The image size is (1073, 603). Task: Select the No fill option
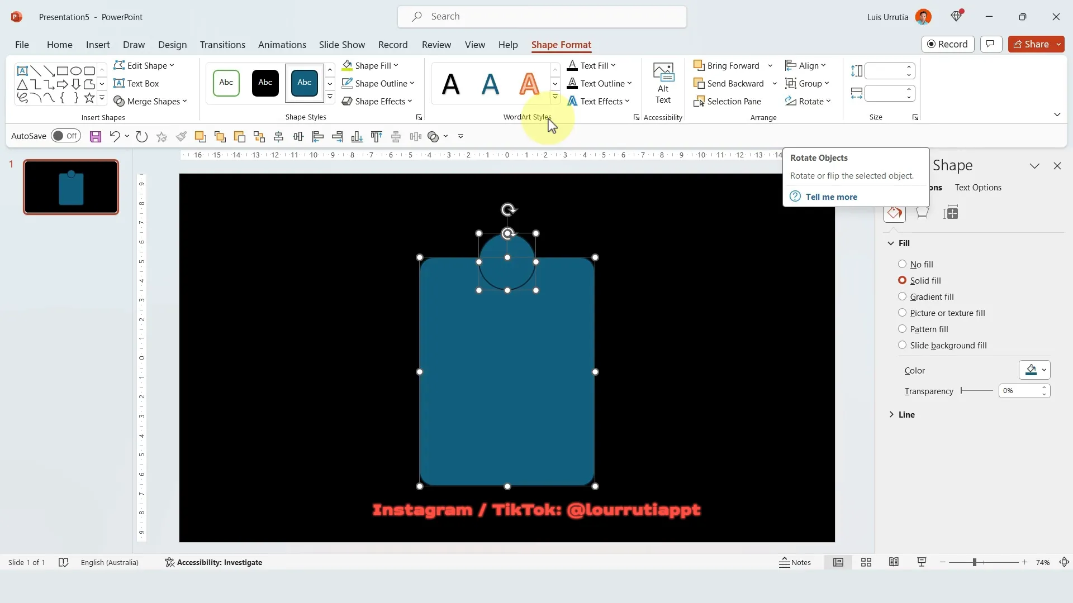point(915,264)
